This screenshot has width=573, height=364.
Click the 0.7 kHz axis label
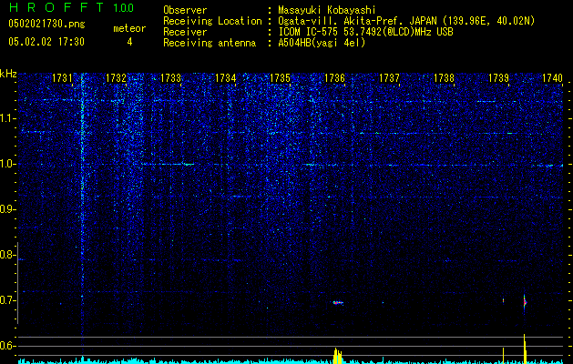point(6,300)
